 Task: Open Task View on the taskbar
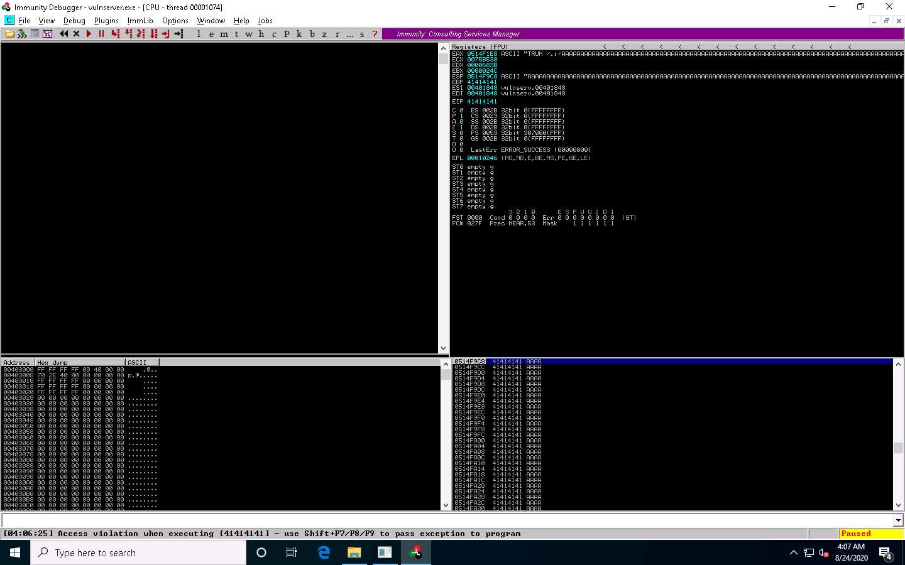[x=292, y=552]
